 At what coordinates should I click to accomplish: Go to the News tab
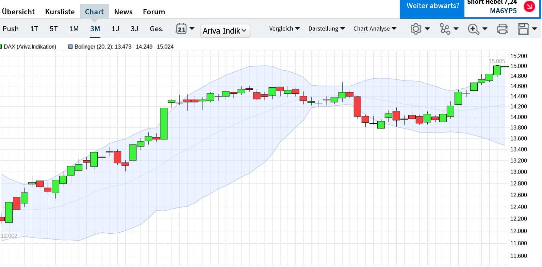click(x=123, y=12)
